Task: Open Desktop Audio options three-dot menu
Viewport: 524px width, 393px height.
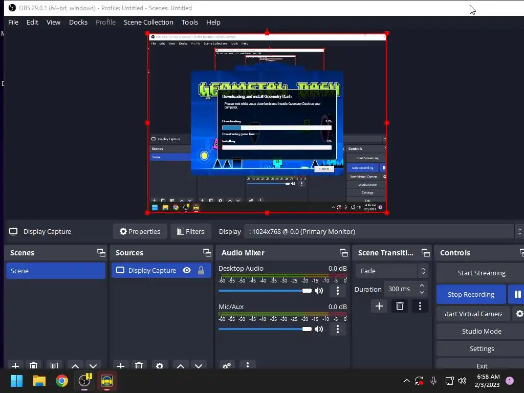Action: click(x=338, y=291)
